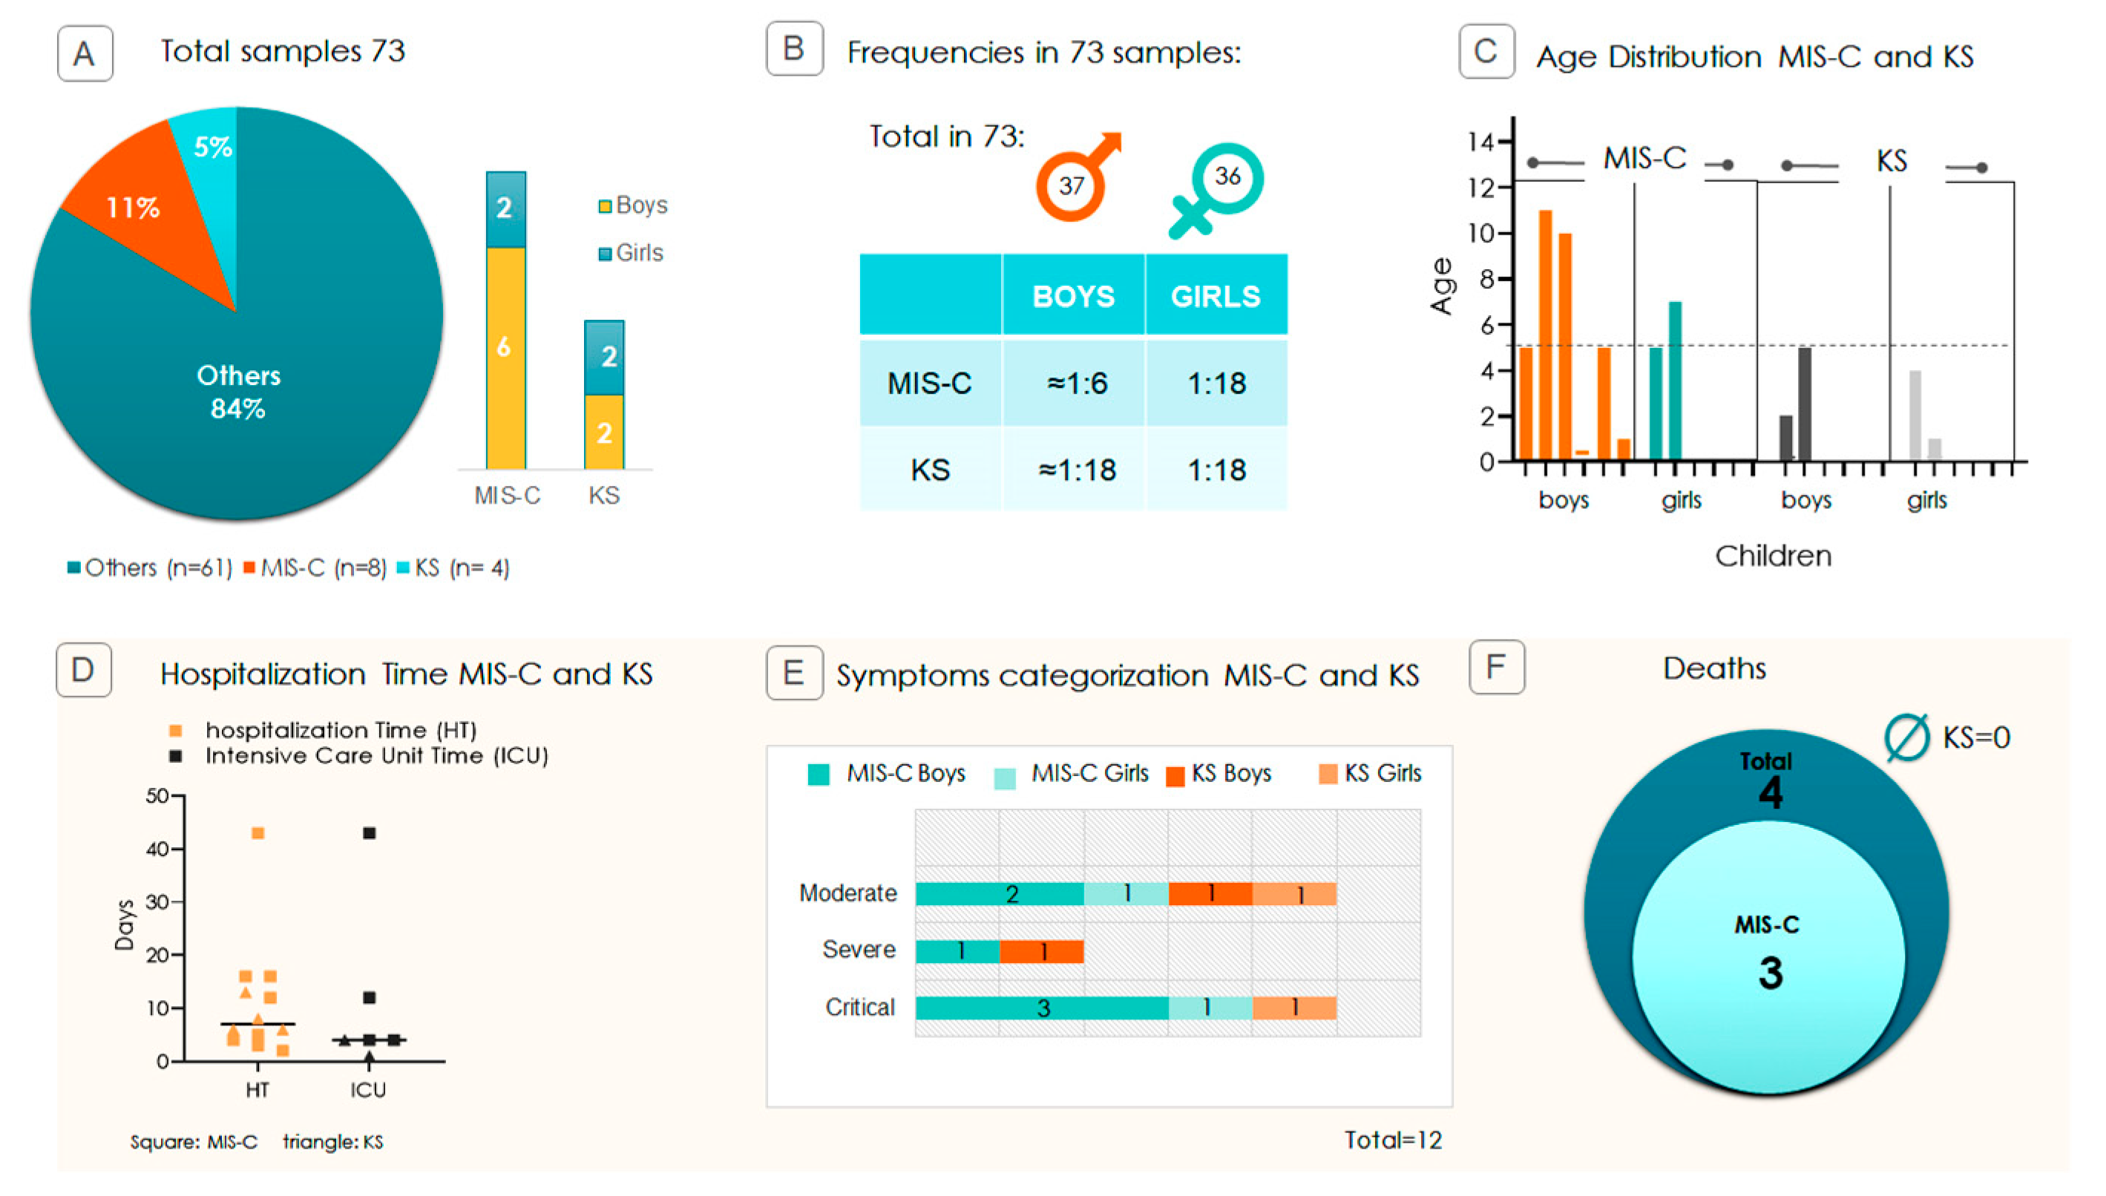Click the male symbol showing 37
2106x1196 pixels.
[1077, 176]
